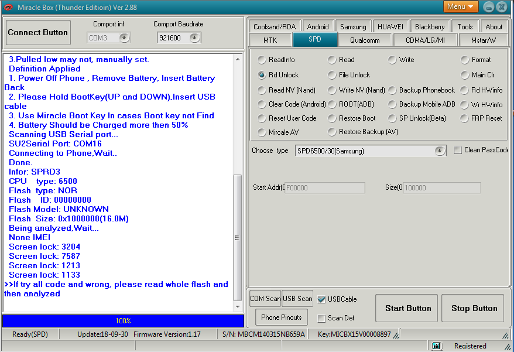Click the Miracle Box app logo icon

tap(8, 7)
